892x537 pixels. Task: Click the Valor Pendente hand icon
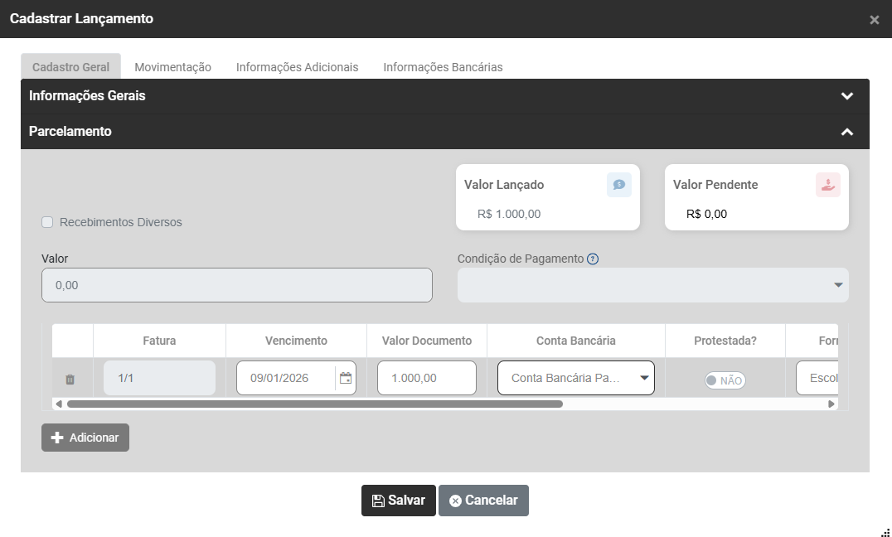point(827,185)
